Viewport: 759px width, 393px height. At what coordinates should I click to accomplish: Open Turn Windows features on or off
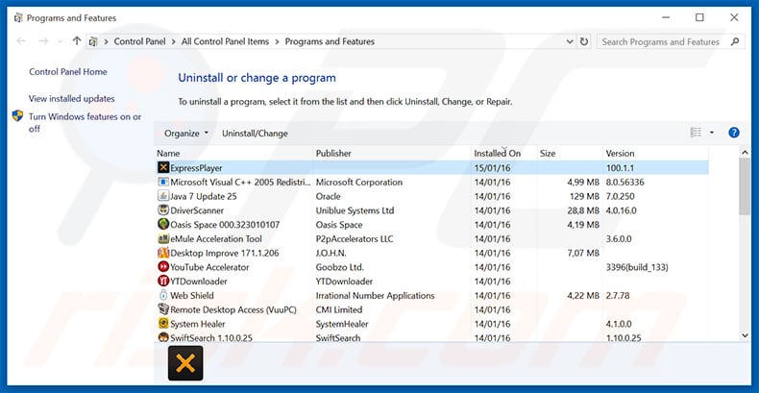85,122
